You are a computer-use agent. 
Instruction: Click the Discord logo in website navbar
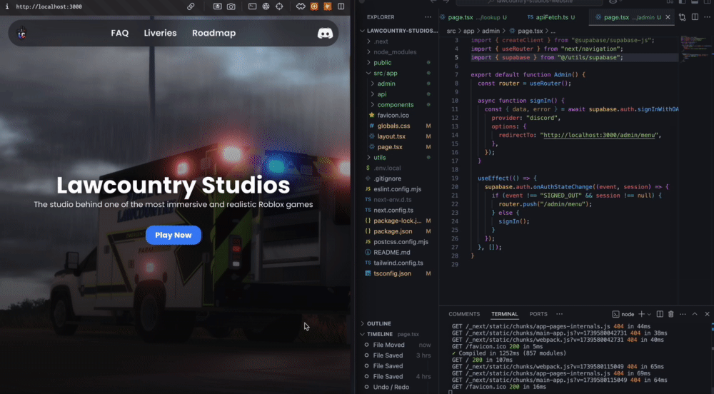[x=325, y=34]
